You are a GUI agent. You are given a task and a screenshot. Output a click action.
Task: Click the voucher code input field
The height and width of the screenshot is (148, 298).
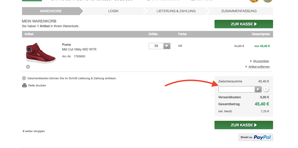[x=236, y=89]
